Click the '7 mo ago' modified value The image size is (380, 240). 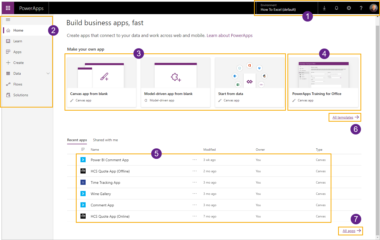[x=210, y=216]
